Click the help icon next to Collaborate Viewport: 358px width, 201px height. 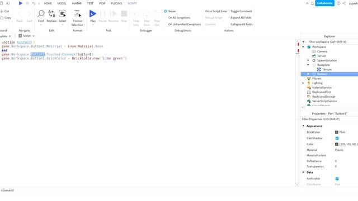pyautogui.click(x=338, y=3)
